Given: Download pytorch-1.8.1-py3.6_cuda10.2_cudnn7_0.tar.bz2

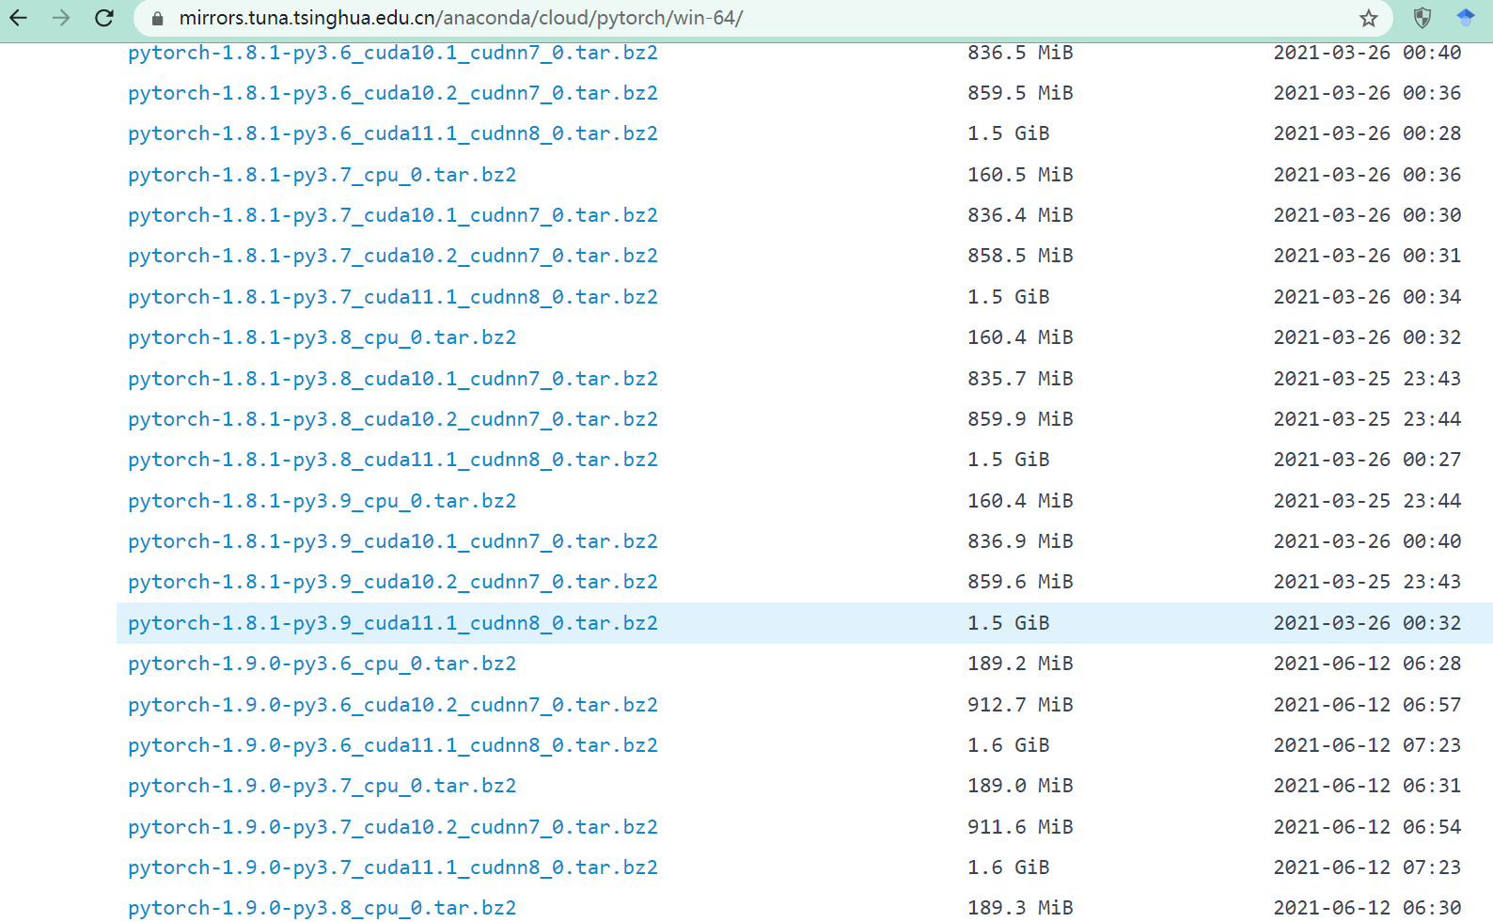Looking at the screenshot, I should click(393, 94).
